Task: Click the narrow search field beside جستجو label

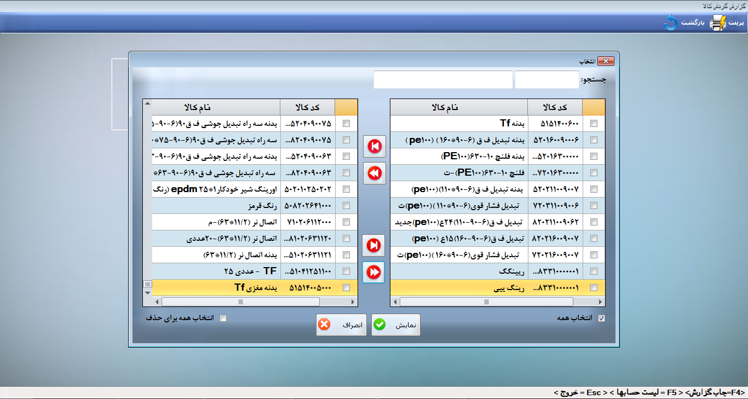Action: coord(546,79)
